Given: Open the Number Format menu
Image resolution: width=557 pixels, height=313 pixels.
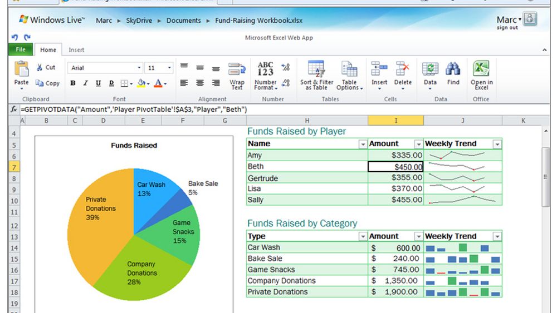Looking at the screenshot, I should pos(265,76).
